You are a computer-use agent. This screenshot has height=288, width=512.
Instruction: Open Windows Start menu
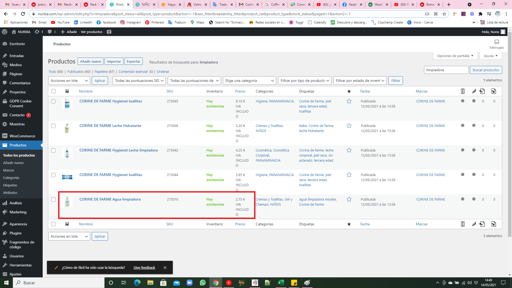point(6,283)
